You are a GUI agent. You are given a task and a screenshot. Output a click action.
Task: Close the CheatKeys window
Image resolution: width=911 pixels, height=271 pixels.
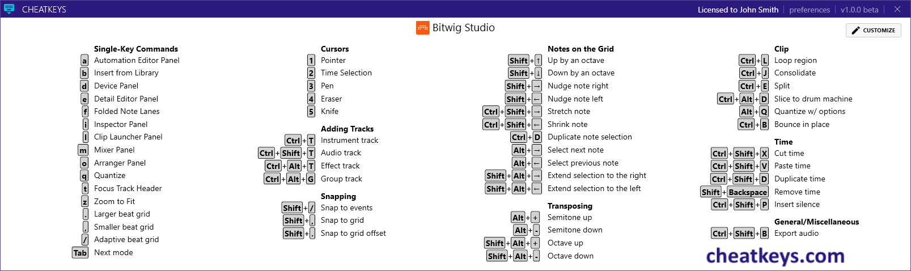(x=897, y=9)
